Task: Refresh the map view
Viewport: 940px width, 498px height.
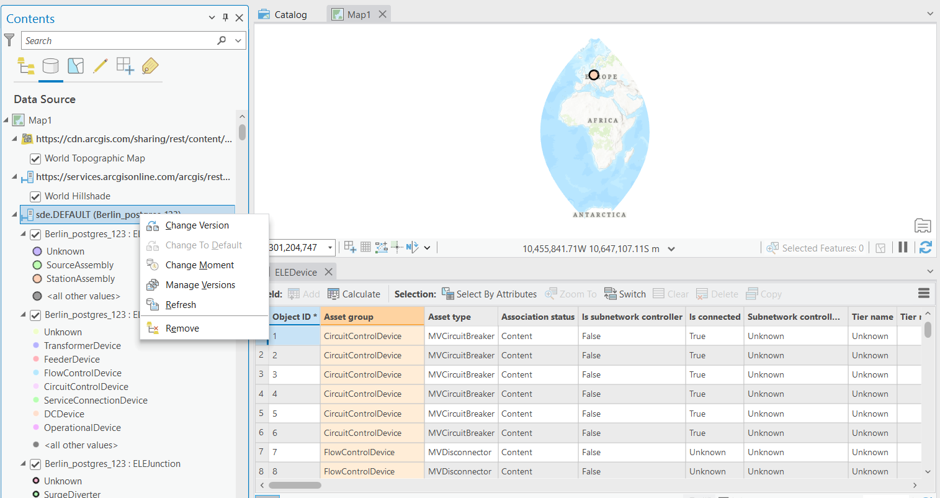Action: point(925,247)
